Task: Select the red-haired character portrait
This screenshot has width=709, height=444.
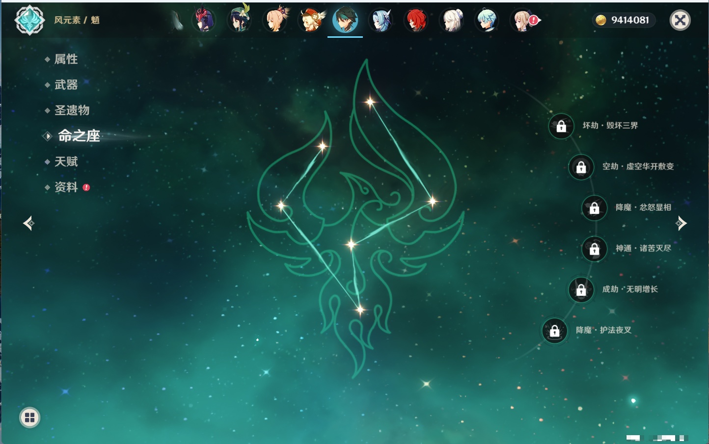Action: coord(416,21)
